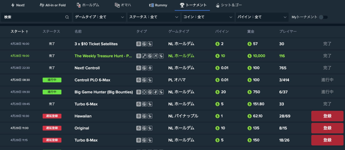Switch to the シット&ゴー tab
This screenshot has height=150, width=345.
229,5
